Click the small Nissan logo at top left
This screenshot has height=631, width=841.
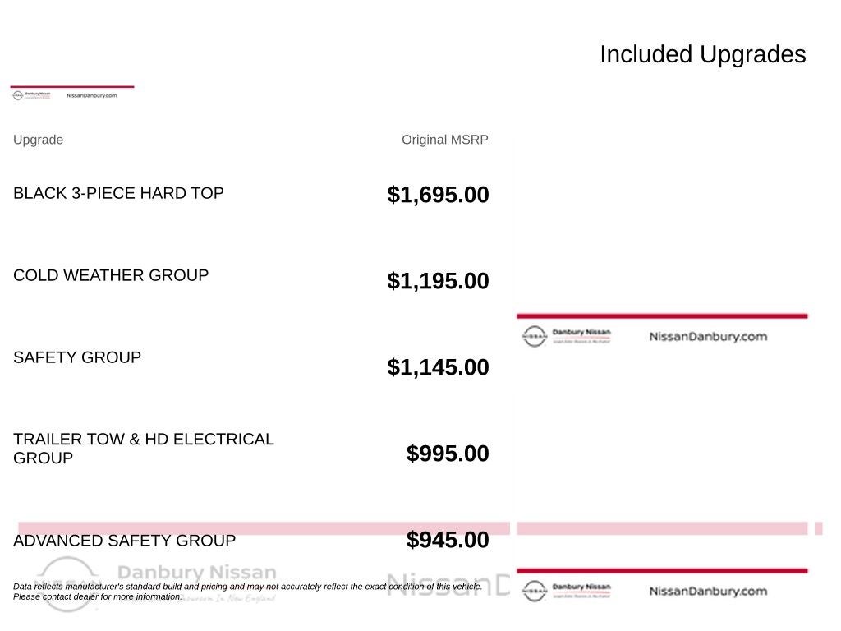[18, 95]
